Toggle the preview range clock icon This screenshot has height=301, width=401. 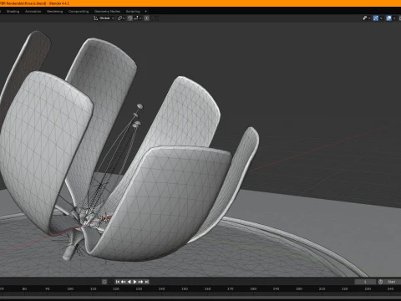pos(380,282)
